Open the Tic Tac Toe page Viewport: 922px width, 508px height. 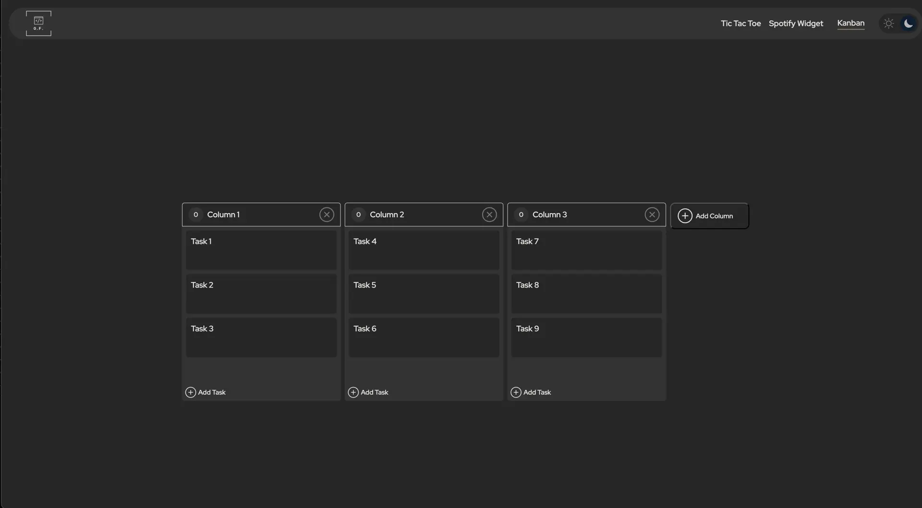(741, 23)
